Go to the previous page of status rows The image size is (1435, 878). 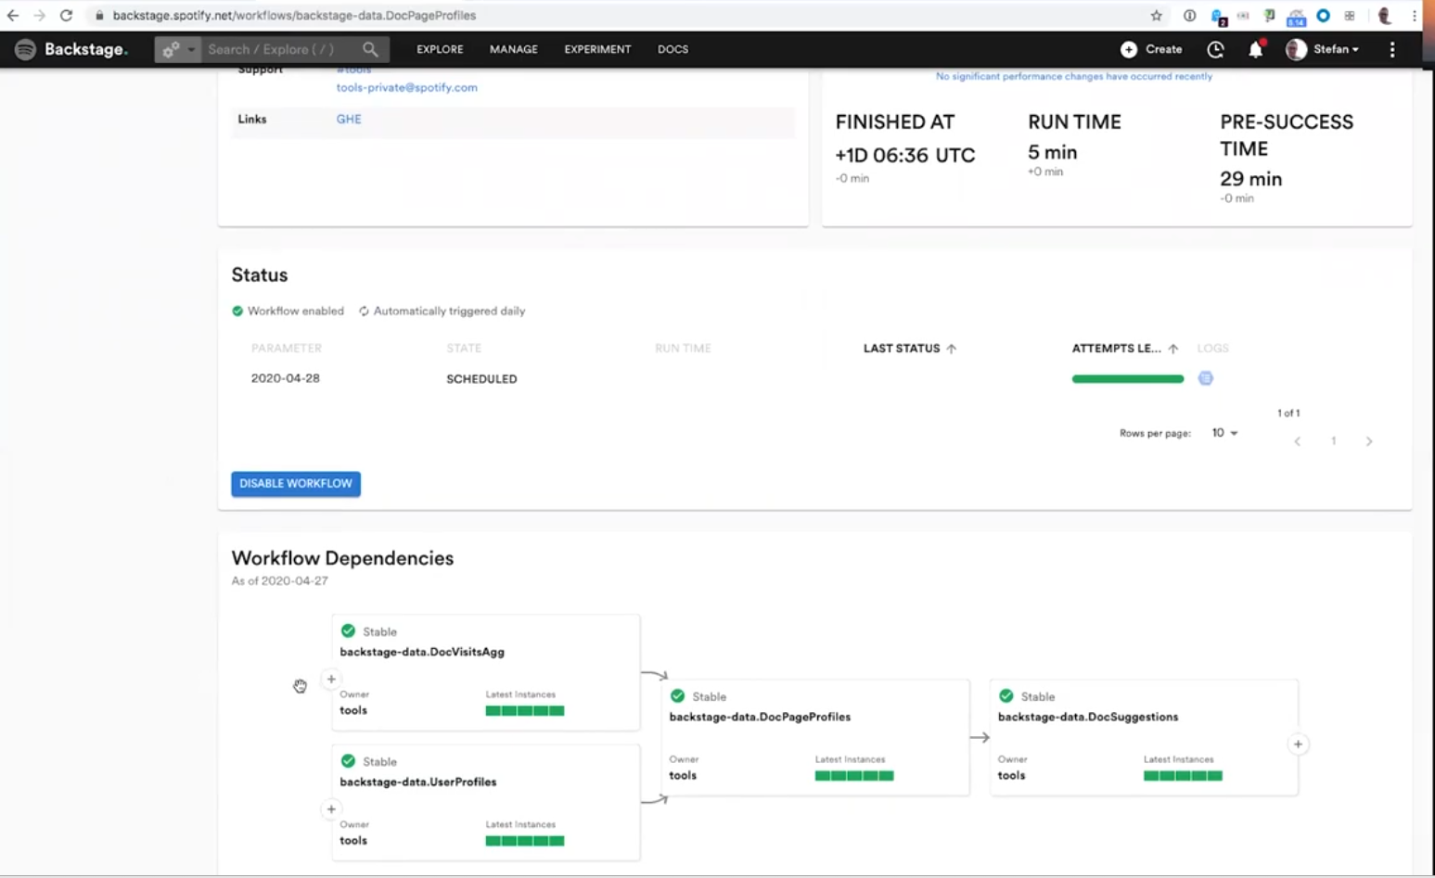[x=1298, y=441]
